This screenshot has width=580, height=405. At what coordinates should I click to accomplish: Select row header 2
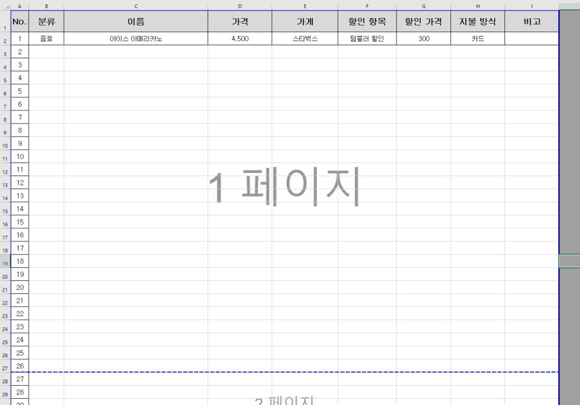[5, 39]
